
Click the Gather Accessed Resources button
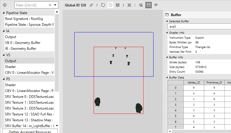pos(30,131)
